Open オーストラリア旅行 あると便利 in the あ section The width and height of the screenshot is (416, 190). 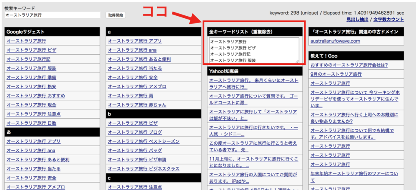pyautogui.click(x=38, y=160)
